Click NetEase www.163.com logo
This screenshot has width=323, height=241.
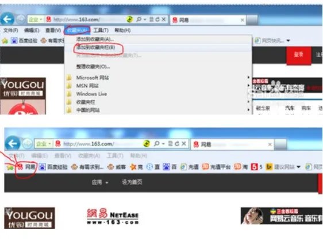[113, 216]
